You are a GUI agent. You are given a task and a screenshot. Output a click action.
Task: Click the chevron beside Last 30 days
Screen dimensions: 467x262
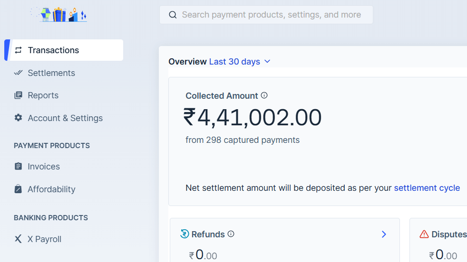pyautogui.click(x=267, y=61)
